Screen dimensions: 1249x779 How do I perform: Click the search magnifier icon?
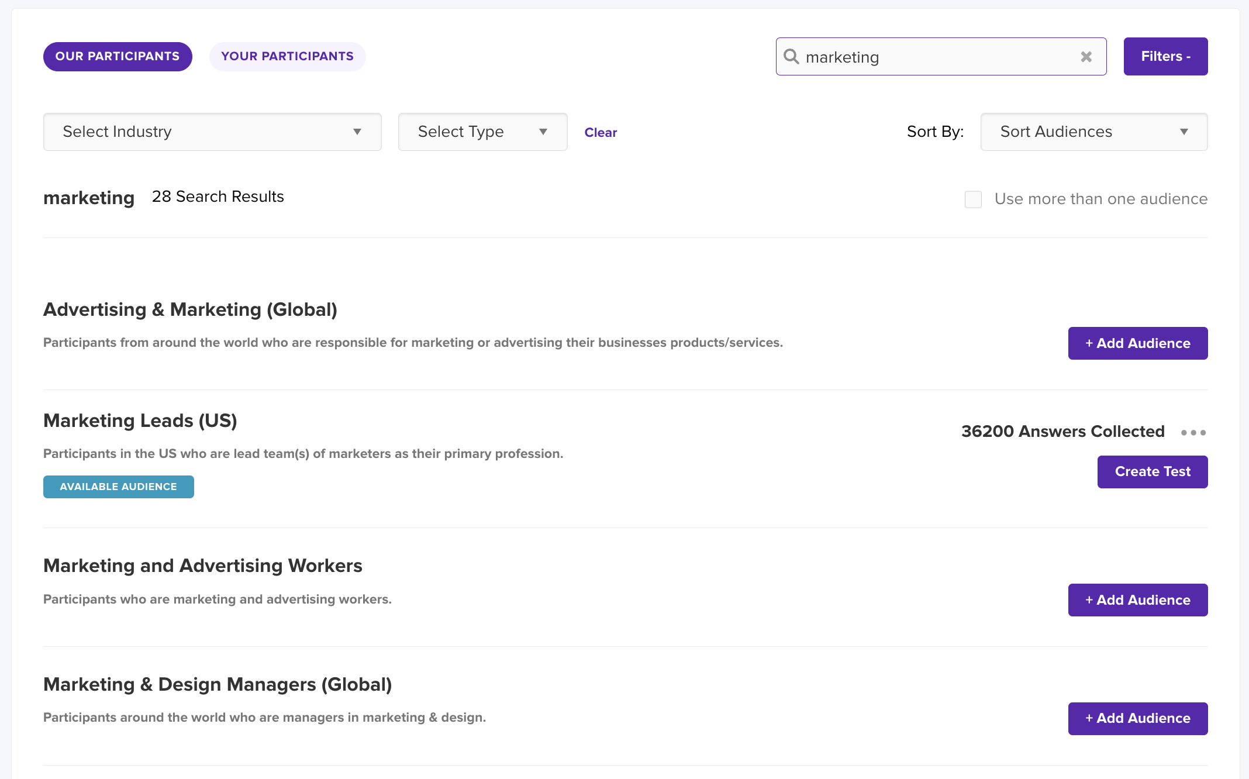pos(791,57)
